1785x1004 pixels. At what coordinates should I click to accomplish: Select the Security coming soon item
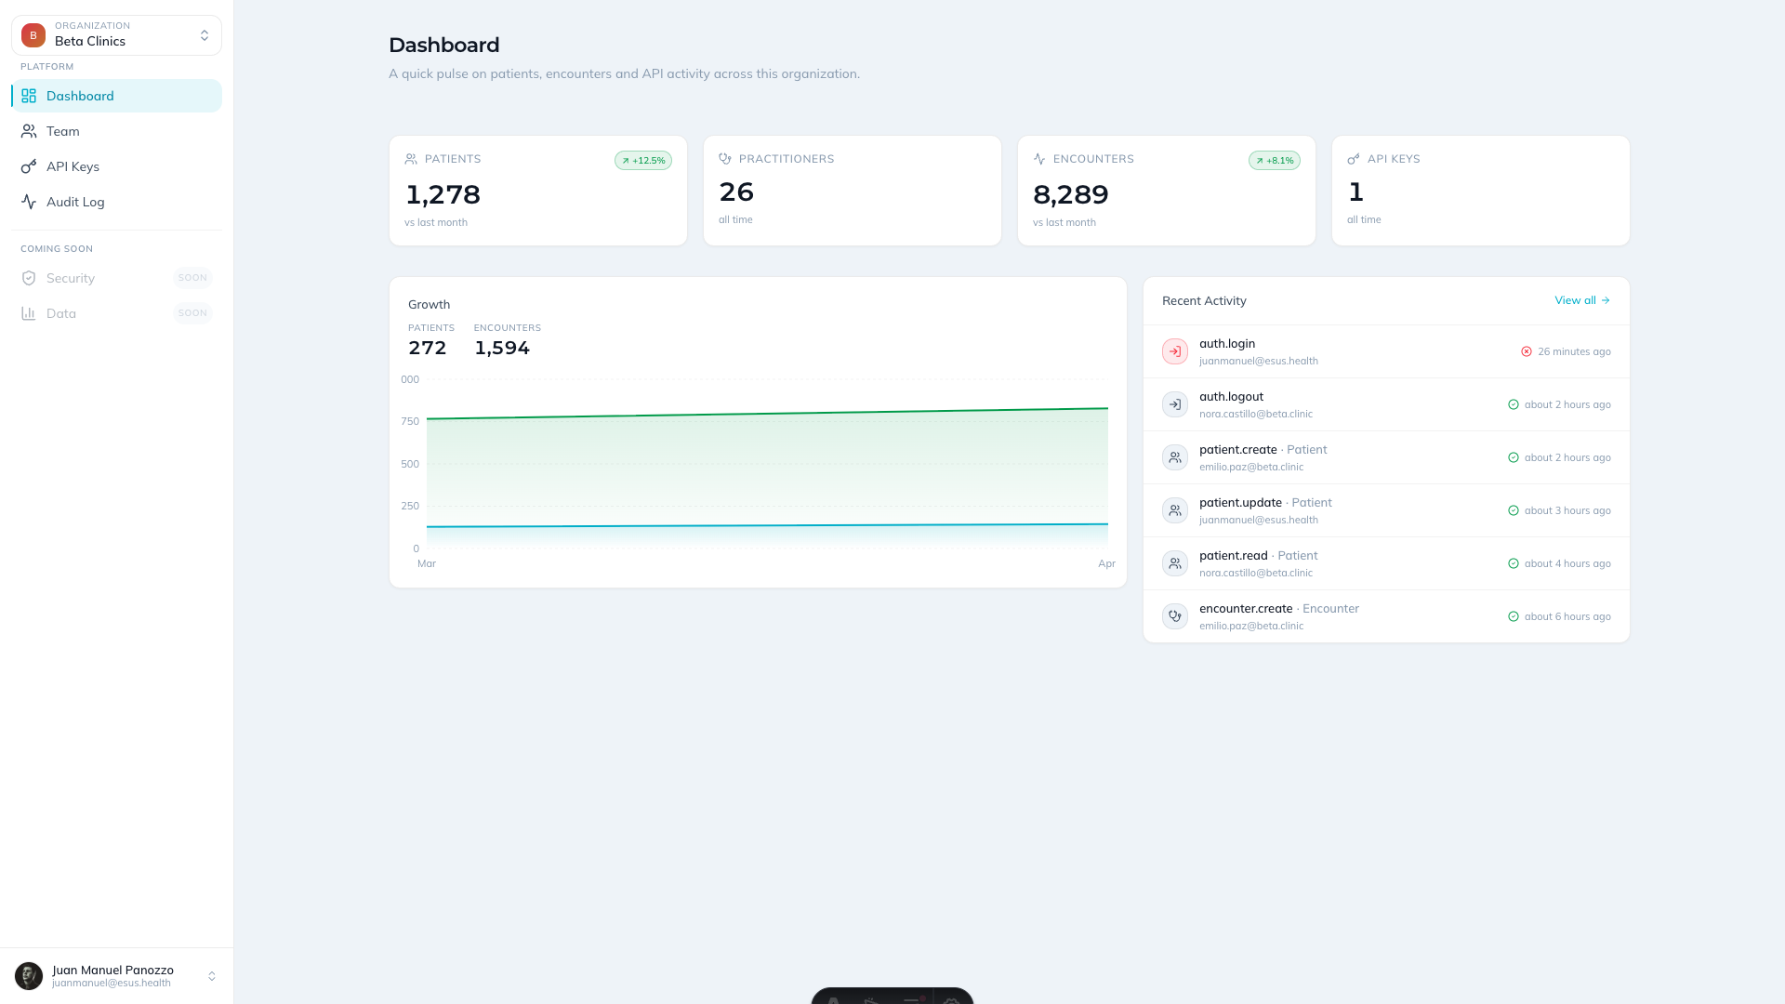(117, 278)
